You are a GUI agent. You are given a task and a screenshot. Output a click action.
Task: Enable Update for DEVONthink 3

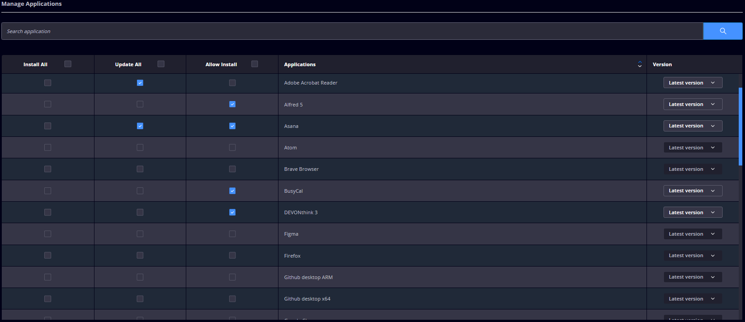pos(140,212)
